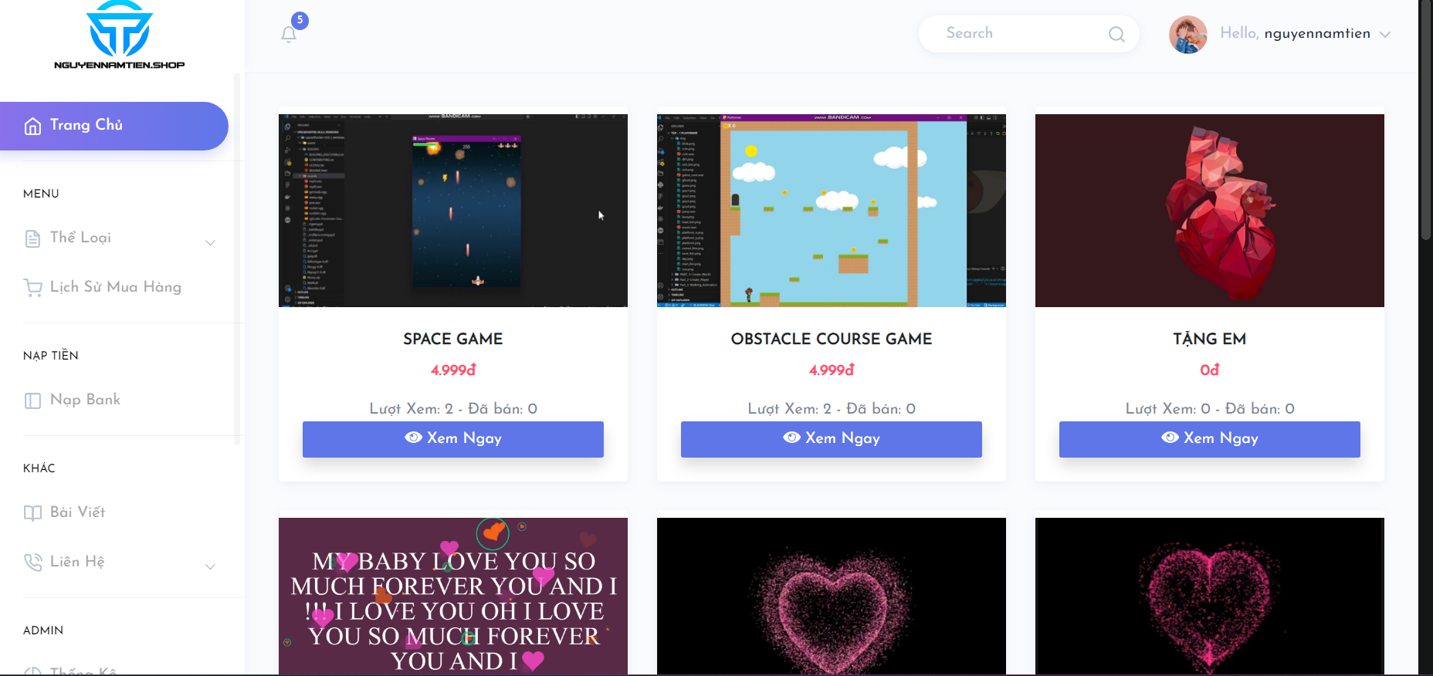The width and height of the screenshot is (1433, 676).
Task: Click the phone icon for Liên Hệ
Action: point(32,563)
